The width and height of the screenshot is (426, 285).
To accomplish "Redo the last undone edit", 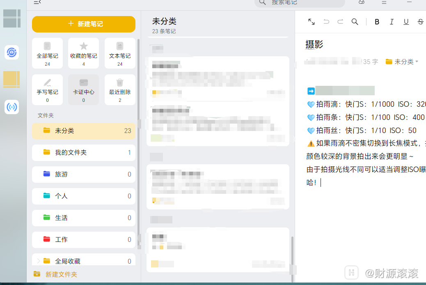I will tap(340, 22).
